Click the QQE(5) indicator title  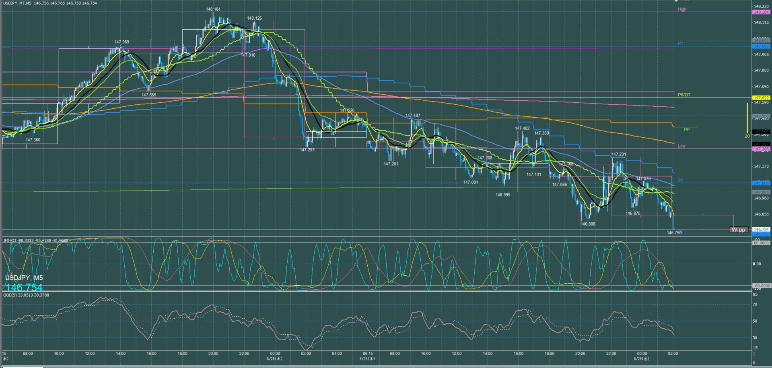(x=26, y=295)
